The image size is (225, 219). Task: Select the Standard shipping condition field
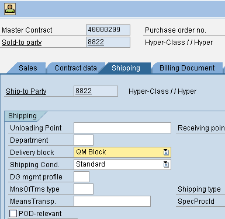pos(122,164)
